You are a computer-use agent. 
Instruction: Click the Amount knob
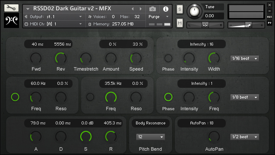coord(111,58)
